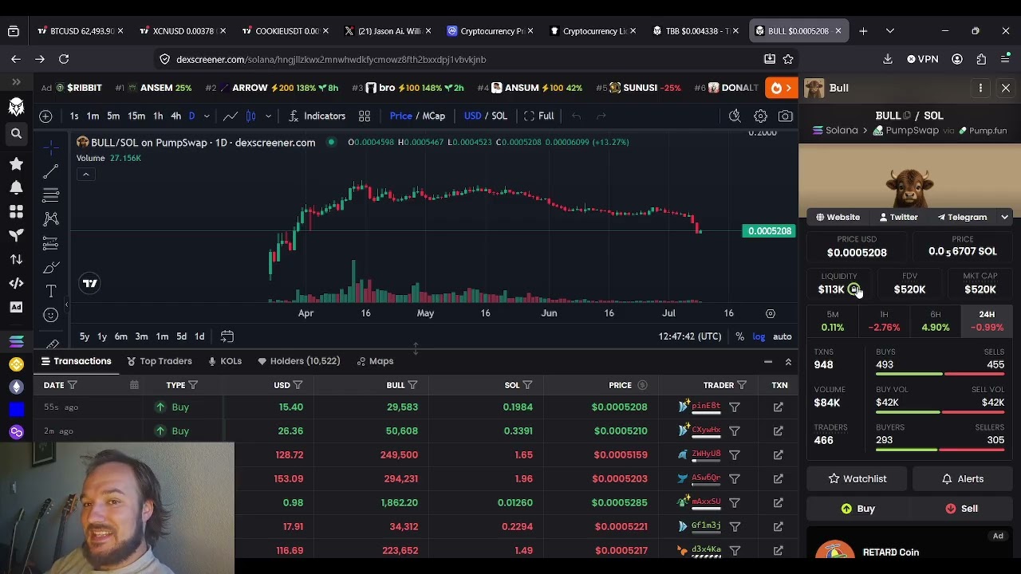Switch chart currency to SOL

point(499,116)
